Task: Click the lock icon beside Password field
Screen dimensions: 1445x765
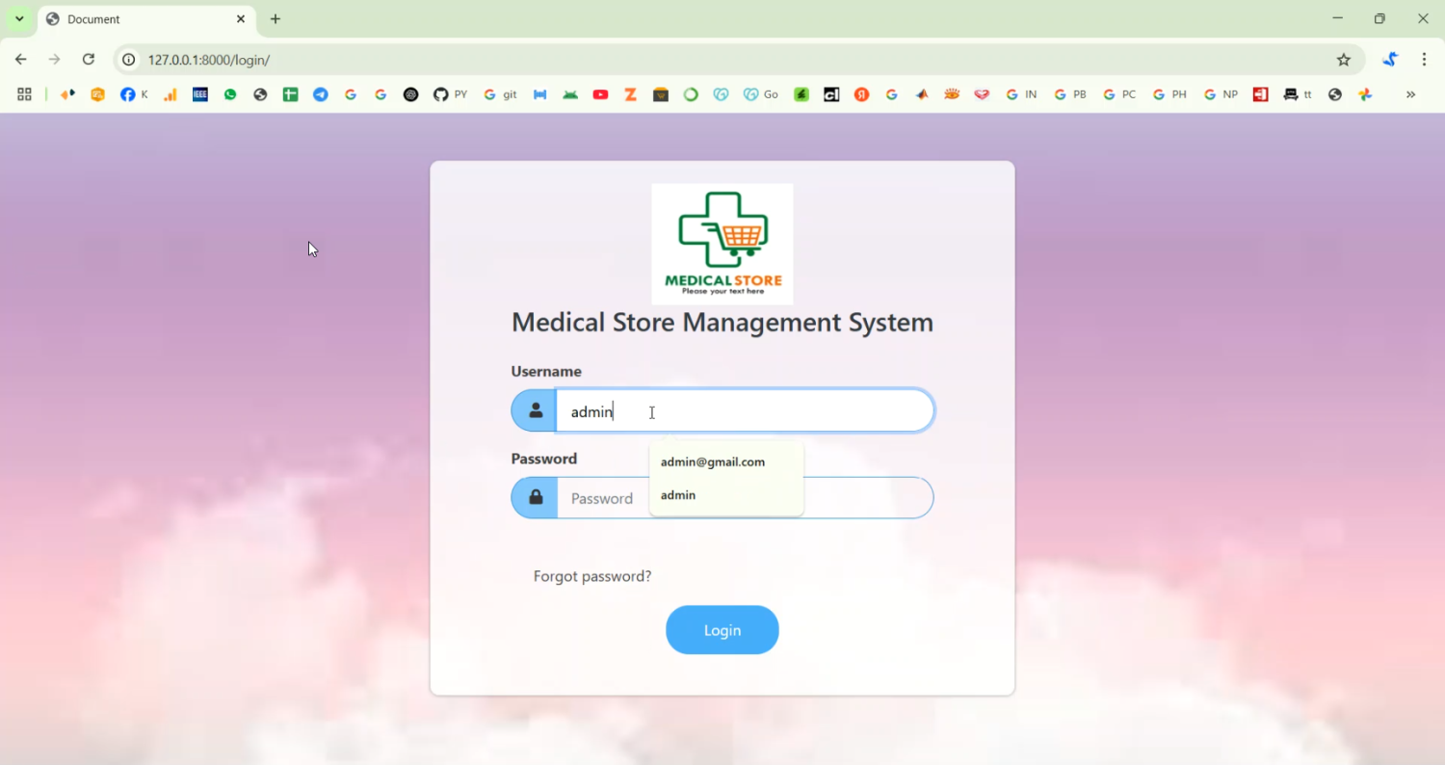Action: click(536, 498)
